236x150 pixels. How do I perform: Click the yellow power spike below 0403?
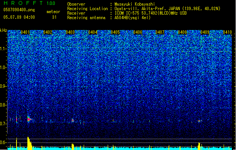coord(73,147)
